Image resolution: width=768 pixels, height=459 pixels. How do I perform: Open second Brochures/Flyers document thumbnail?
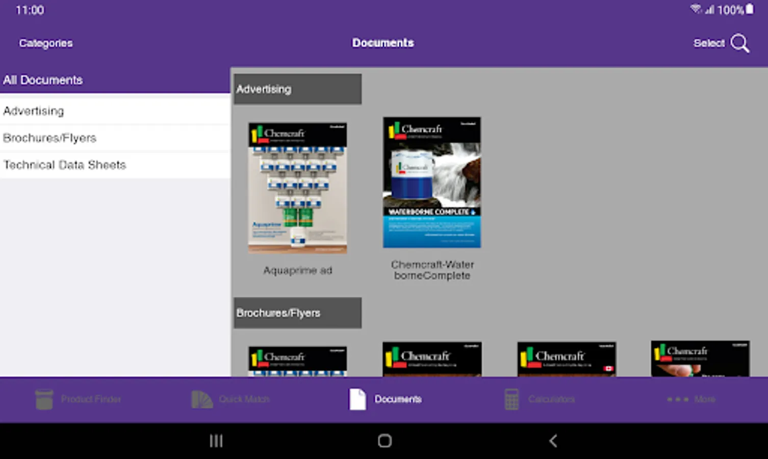click(x=432, y=360)
